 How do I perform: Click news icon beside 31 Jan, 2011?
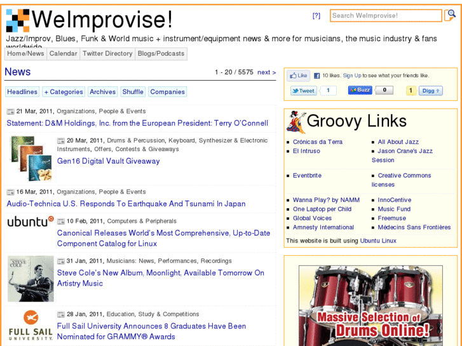click(61, 261)
